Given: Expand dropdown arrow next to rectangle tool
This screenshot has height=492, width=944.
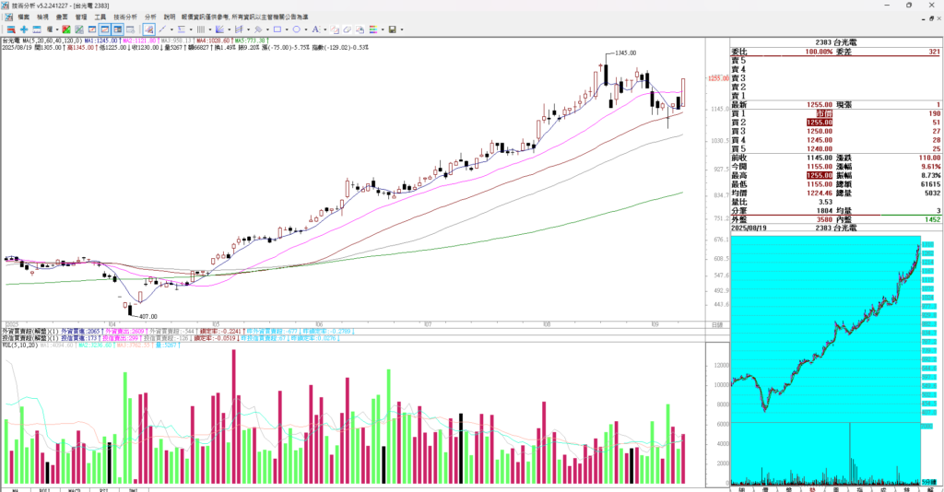Looking at the screenshot, I should point(286,29).
